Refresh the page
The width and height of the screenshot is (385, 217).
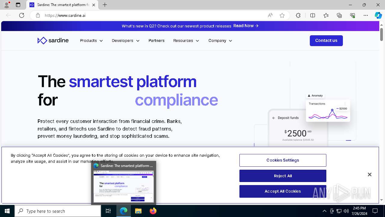pos(22,15)
